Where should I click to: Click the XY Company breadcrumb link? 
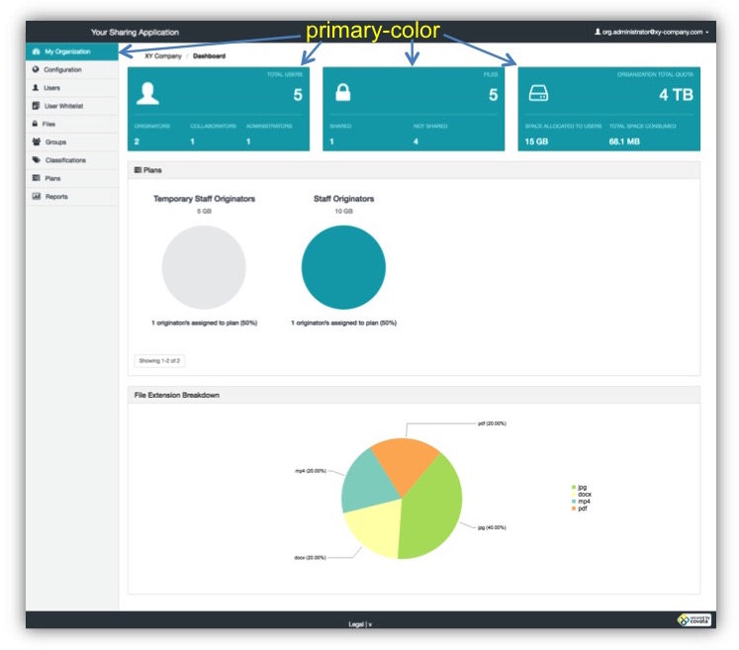pyautogui.click(x=163, y=56)
